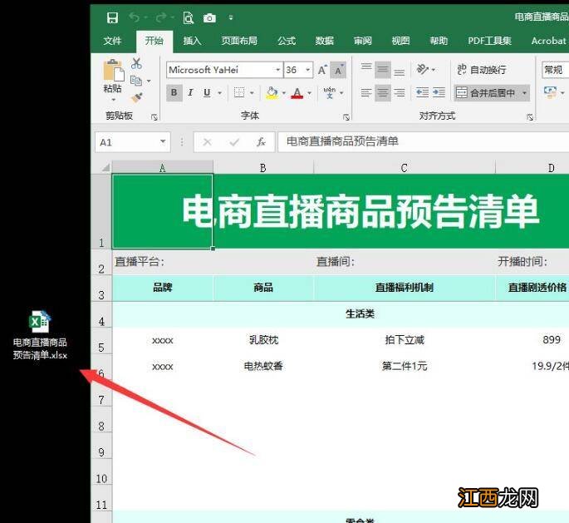Toggle italic formatting
Viewport: 569px width, 523px height.
[190, 92]
